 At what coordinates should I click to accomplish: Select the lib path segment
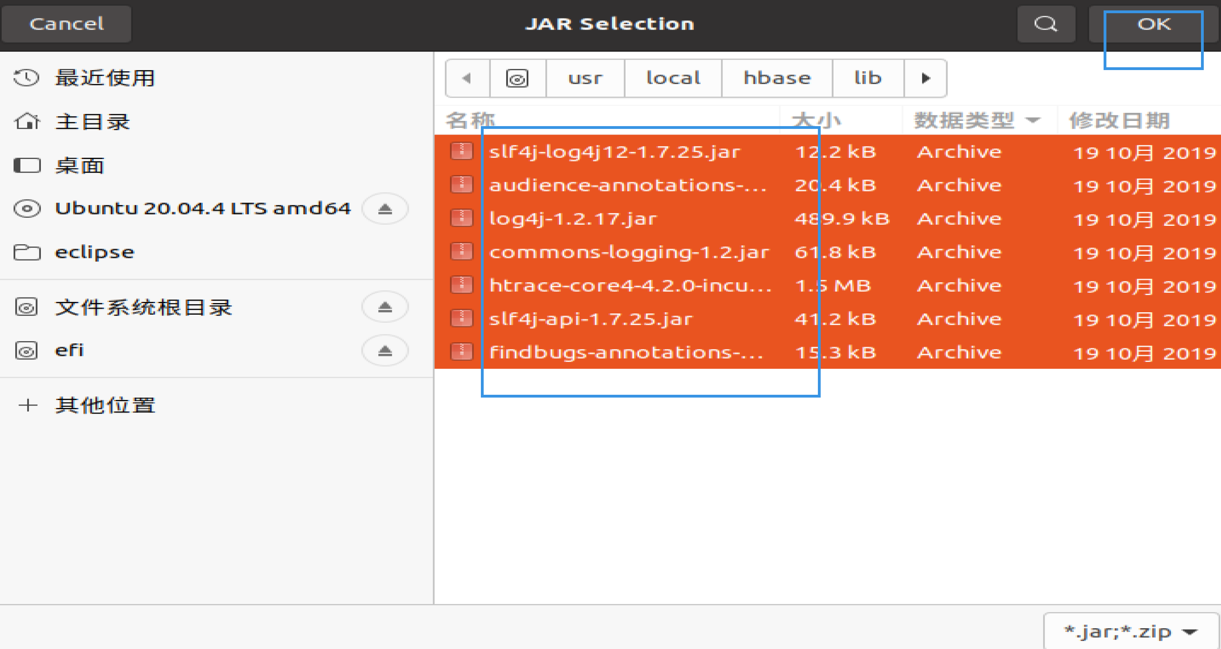point(868,78)
